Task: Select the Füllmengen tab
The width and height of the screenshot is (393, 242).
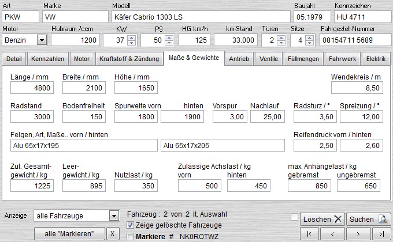Action: pyautogui.click(x=303, y=59)
